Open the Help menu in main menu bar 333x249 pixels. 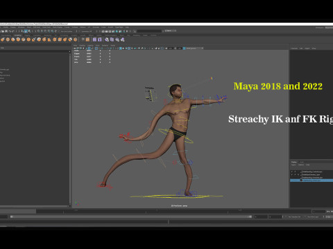click(127, 27)
